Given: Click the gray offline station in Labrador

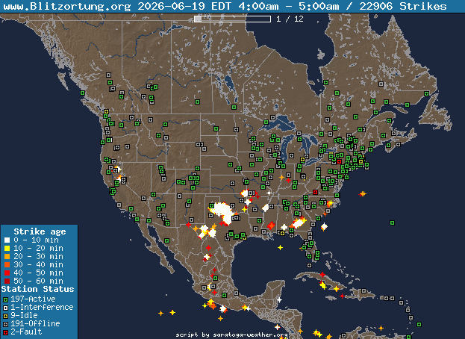Looking at the screenshot, I should [x=381, y=84].
